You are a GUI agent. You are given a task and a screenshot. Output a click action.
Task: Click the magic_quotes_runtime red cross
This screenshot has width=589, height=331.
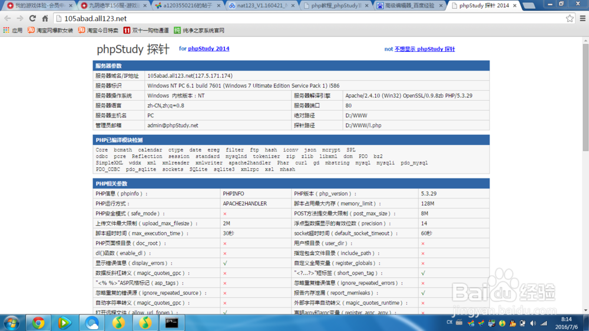(423, 303)
